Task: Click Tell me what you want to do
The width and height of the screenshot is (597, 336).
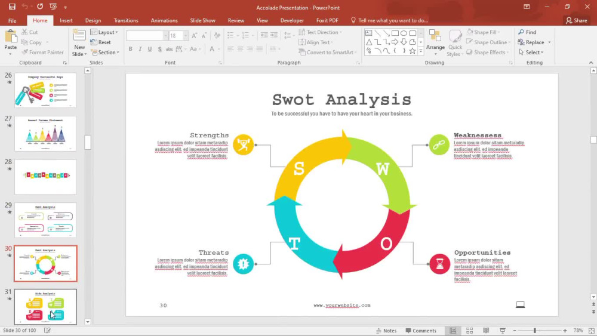Action: pos(389,20)
